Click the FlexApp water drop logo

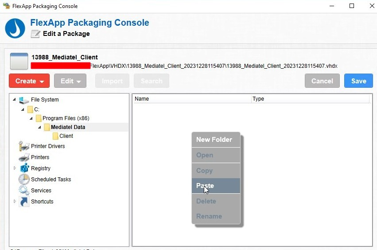click(15, 28)
